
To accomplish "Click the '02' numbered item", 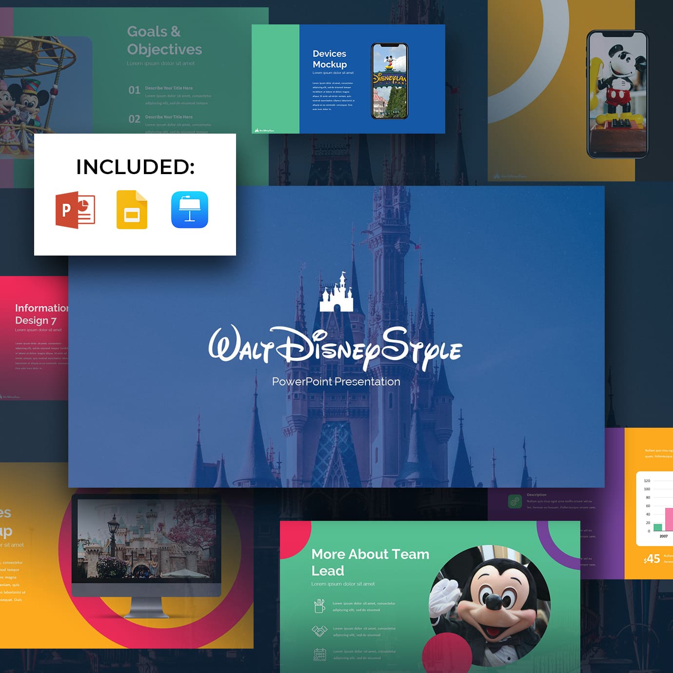I will (x=134, y=119).
